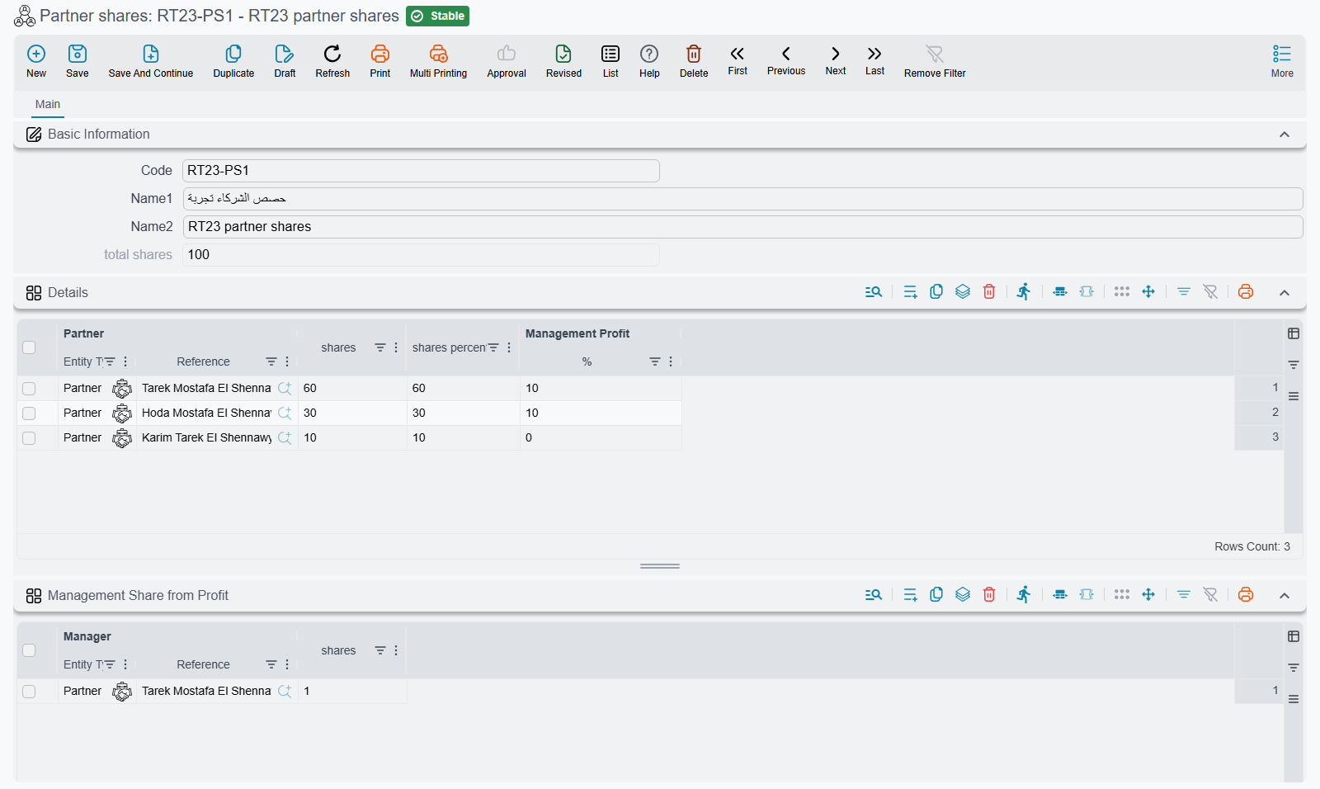The width and height of the screenshot is (1320, 789).
Task: Open filter for Management Profit % column
Action: [654, 361]
